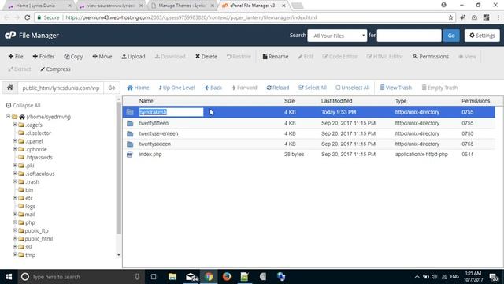Sort by the Name column header
504x284 pixels.
coord(146,101)
